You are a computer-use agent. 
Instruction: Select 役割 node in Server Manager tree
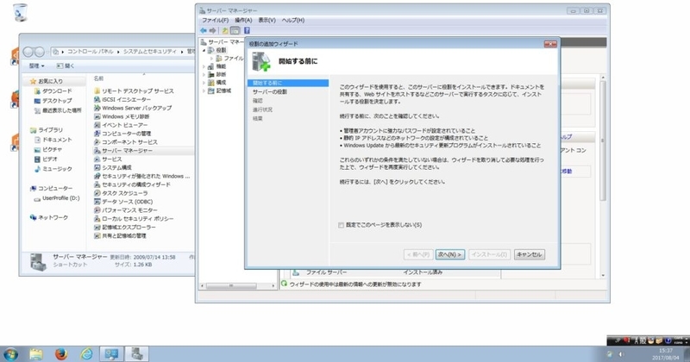coord(221,50)
